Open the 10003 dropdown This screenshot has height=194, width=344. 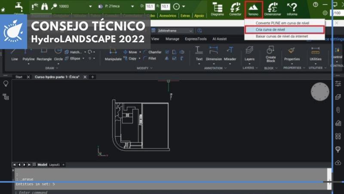pos(90,6)
